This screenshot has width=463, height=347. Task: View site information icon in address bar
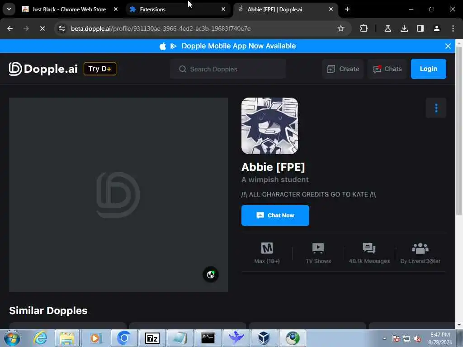61,28
